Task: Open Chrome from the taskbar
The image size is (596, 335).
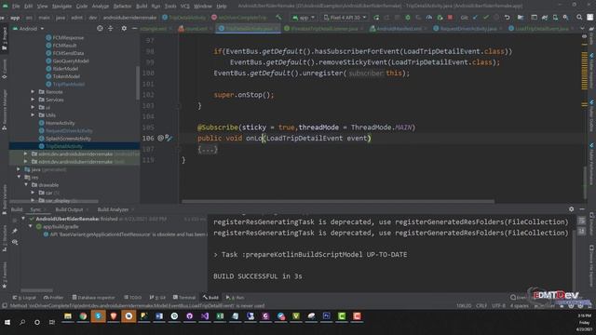Action: pos(83,316)
